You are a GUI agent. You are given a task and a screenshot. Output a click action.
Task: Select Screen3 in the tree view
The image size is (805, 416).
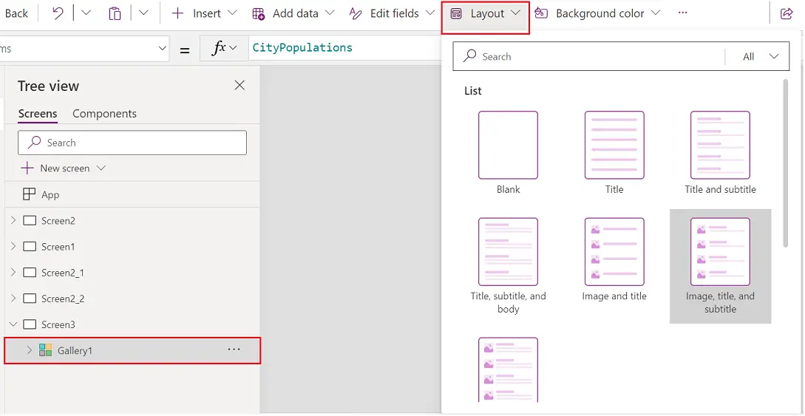point(58,324)
